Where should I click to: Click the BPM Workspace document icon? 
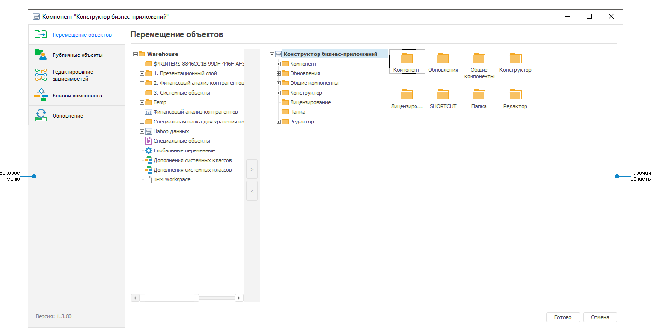pos(149,179)
